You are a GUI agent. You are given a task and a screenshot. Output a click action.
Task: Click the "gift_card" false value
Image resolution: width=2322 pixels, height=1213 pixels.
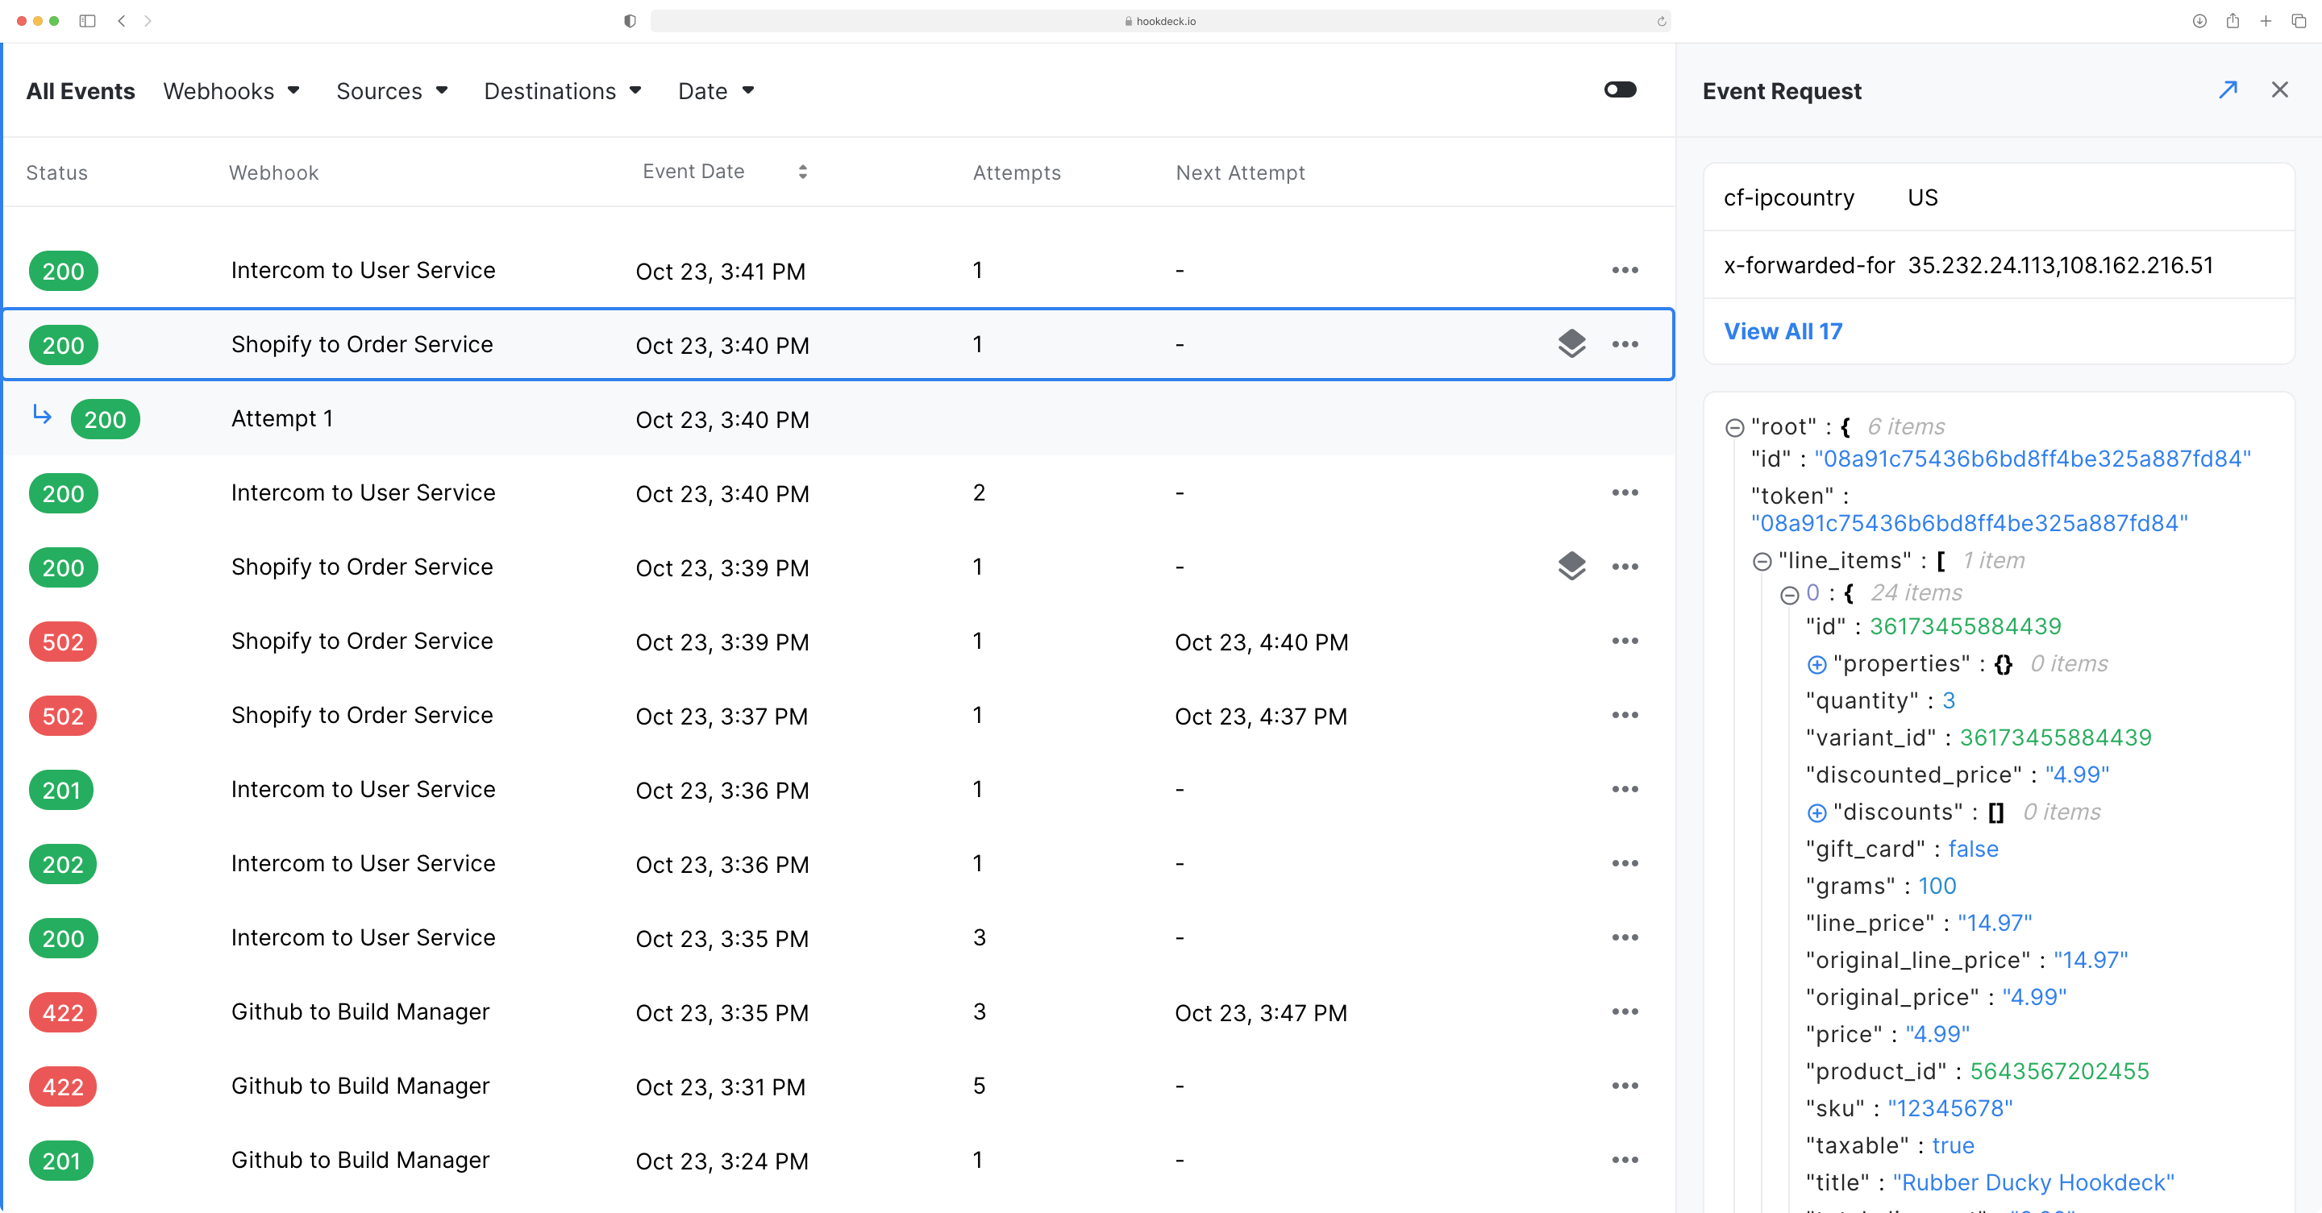[x=1972, y=849]
